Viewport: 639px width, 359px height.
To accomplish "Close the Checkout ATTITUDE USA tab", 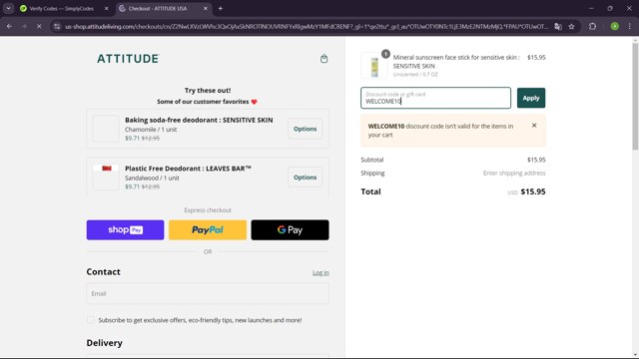I will pyautogui.click(x=206, y=9).
